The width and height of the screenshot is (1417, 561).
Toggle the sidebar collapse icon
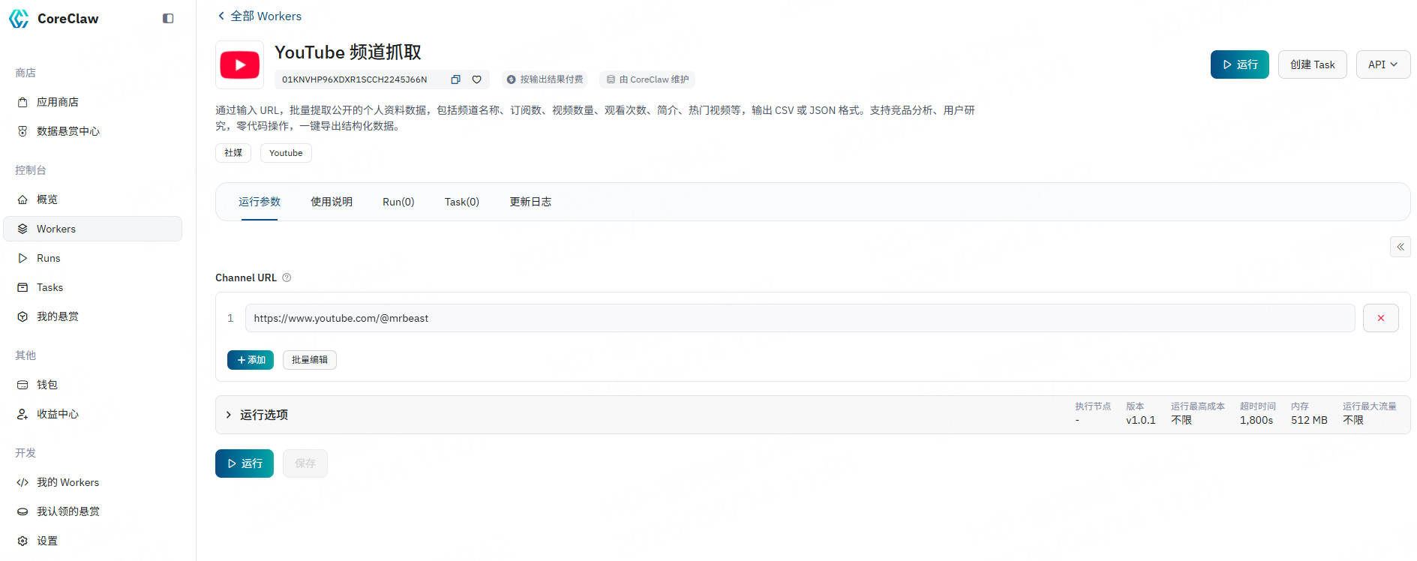(x=168, y=19)
